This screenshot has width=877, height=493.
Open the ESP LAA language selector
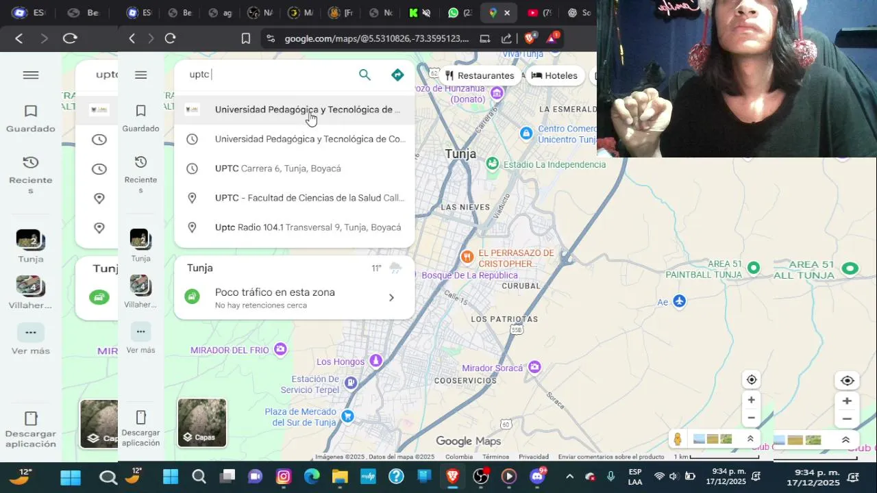pyautogui.click(x=635, y=477)
